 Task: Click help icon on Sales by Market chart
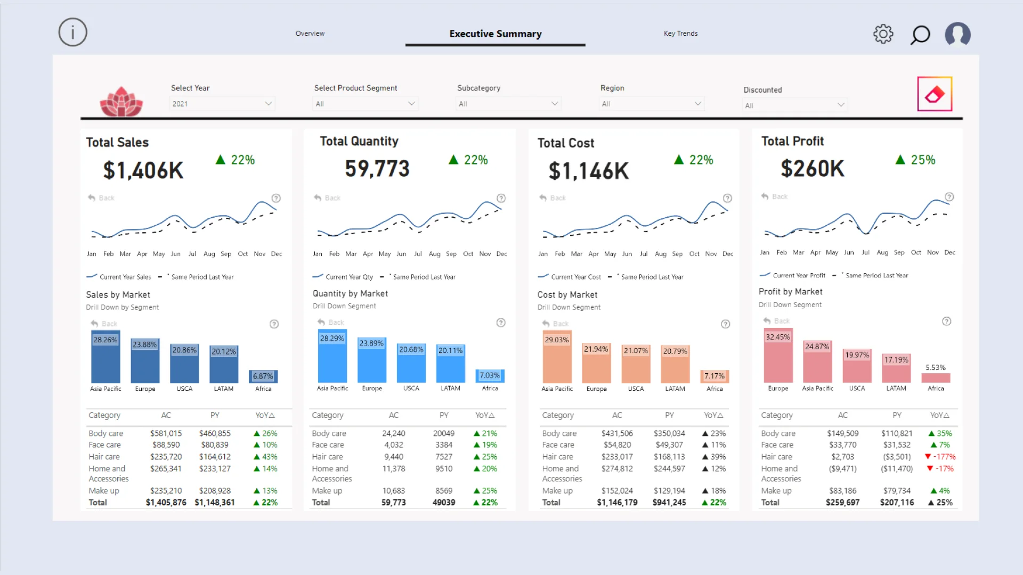pyautogui.click(x=274, y=324)
